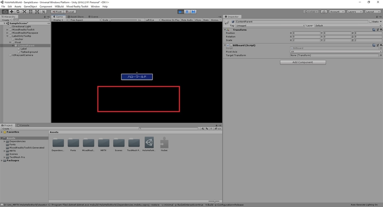Toggle the Inspector lock icon
The image size is (383, 207).
[378, 17]
